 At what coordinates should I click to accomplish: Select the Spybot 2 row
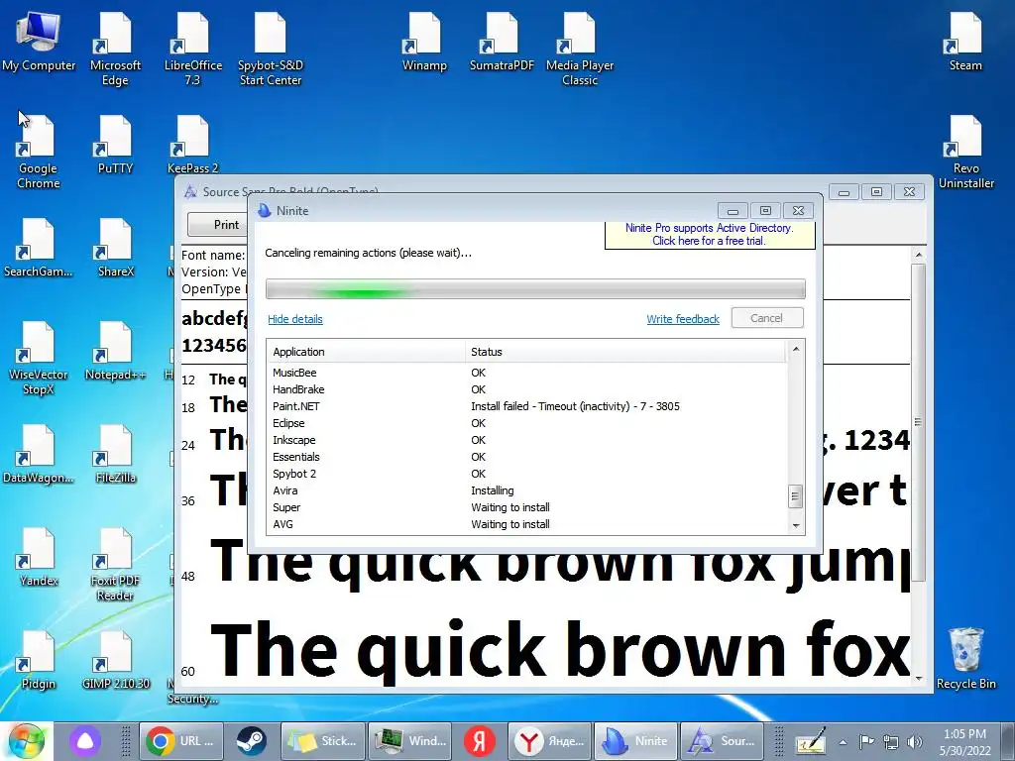tap(527, 474)
